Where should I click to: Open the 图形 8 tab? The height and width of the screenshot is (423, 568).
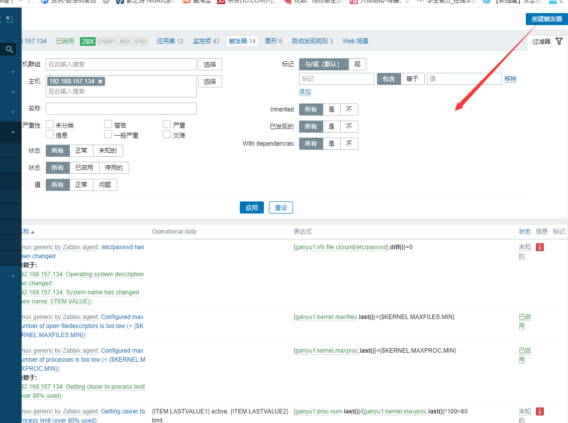(273, 41)
